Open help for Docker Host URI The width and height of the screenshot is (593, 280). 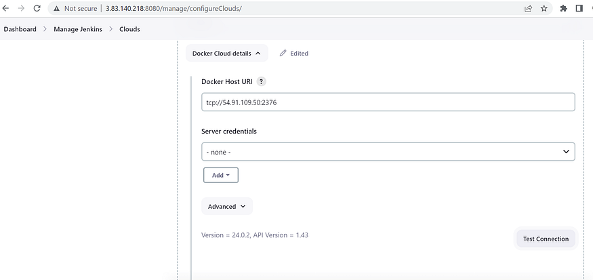[262, 81]
